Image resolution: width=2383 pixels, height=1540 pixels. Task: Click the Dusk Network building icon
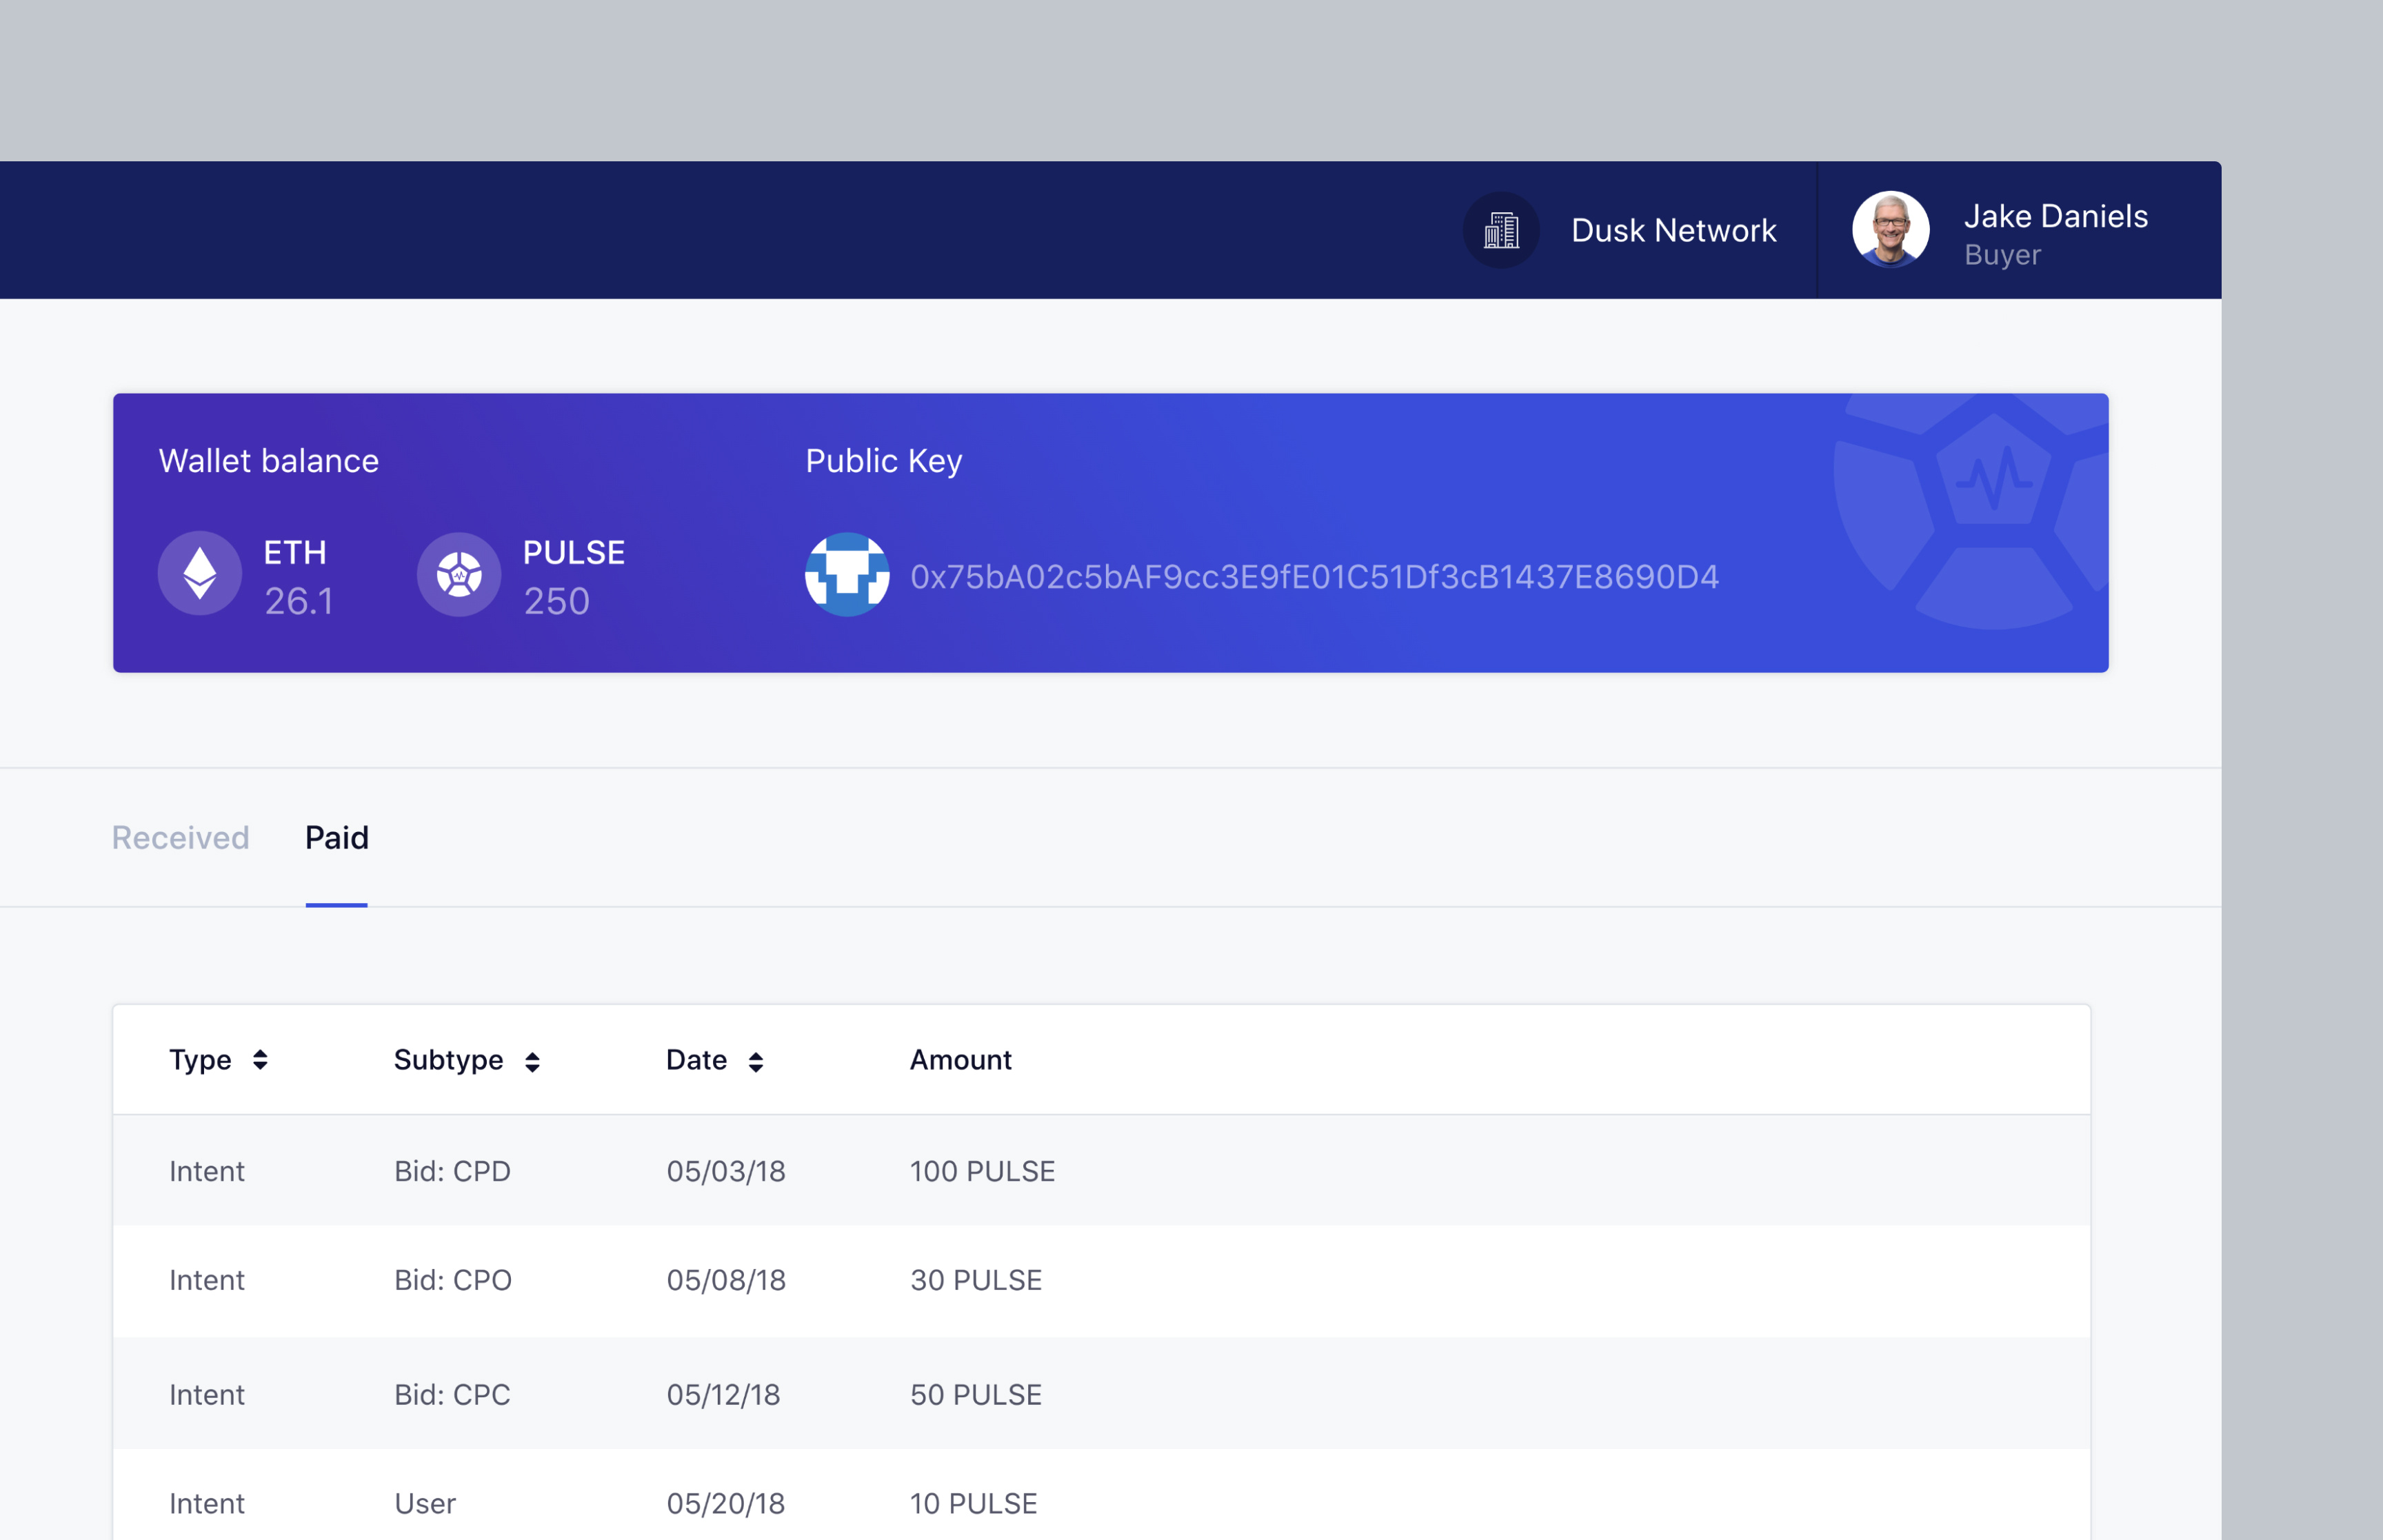(1500, 230)
